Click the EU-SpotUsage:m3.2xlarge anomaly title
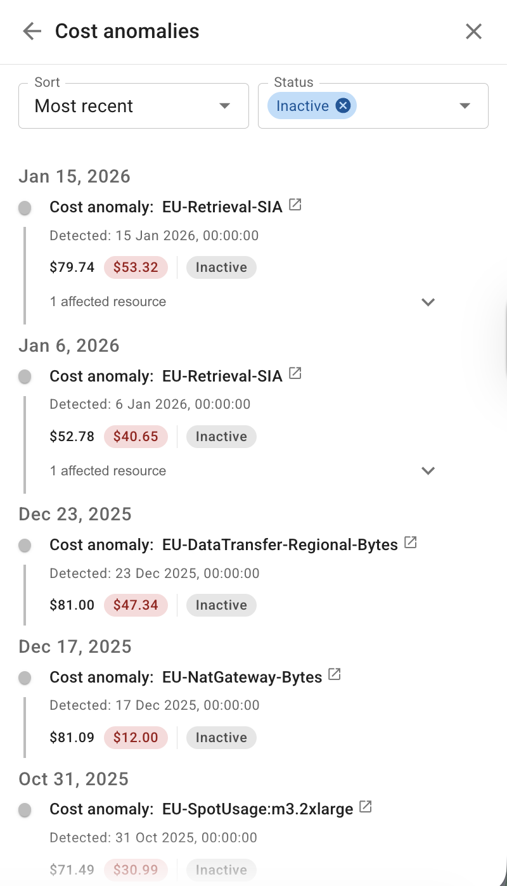This screenshot has height=886, width=507. click(257, 809)
